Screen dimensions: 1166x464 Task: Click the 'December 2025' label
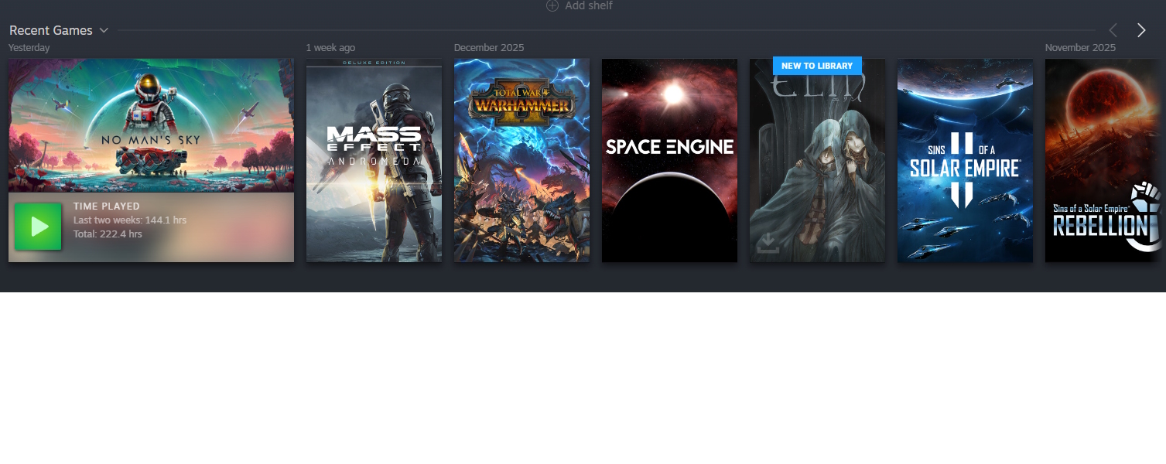click(x=489, y=48)
